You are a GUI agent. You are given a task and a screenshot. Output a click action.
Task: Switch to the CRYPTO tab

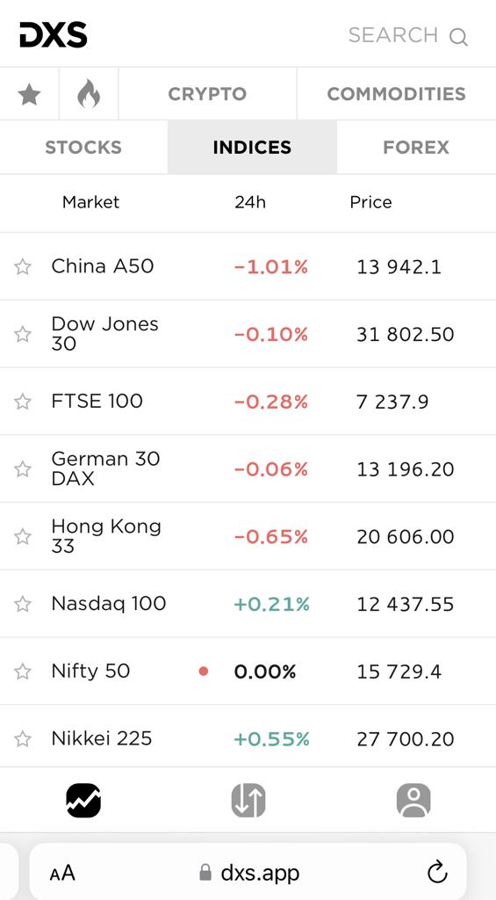tap(207, 94)
